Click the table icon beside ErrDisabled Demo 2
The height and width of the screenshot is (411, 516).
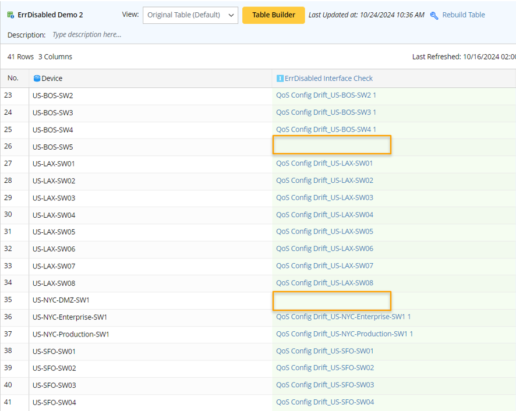point(10,15)
